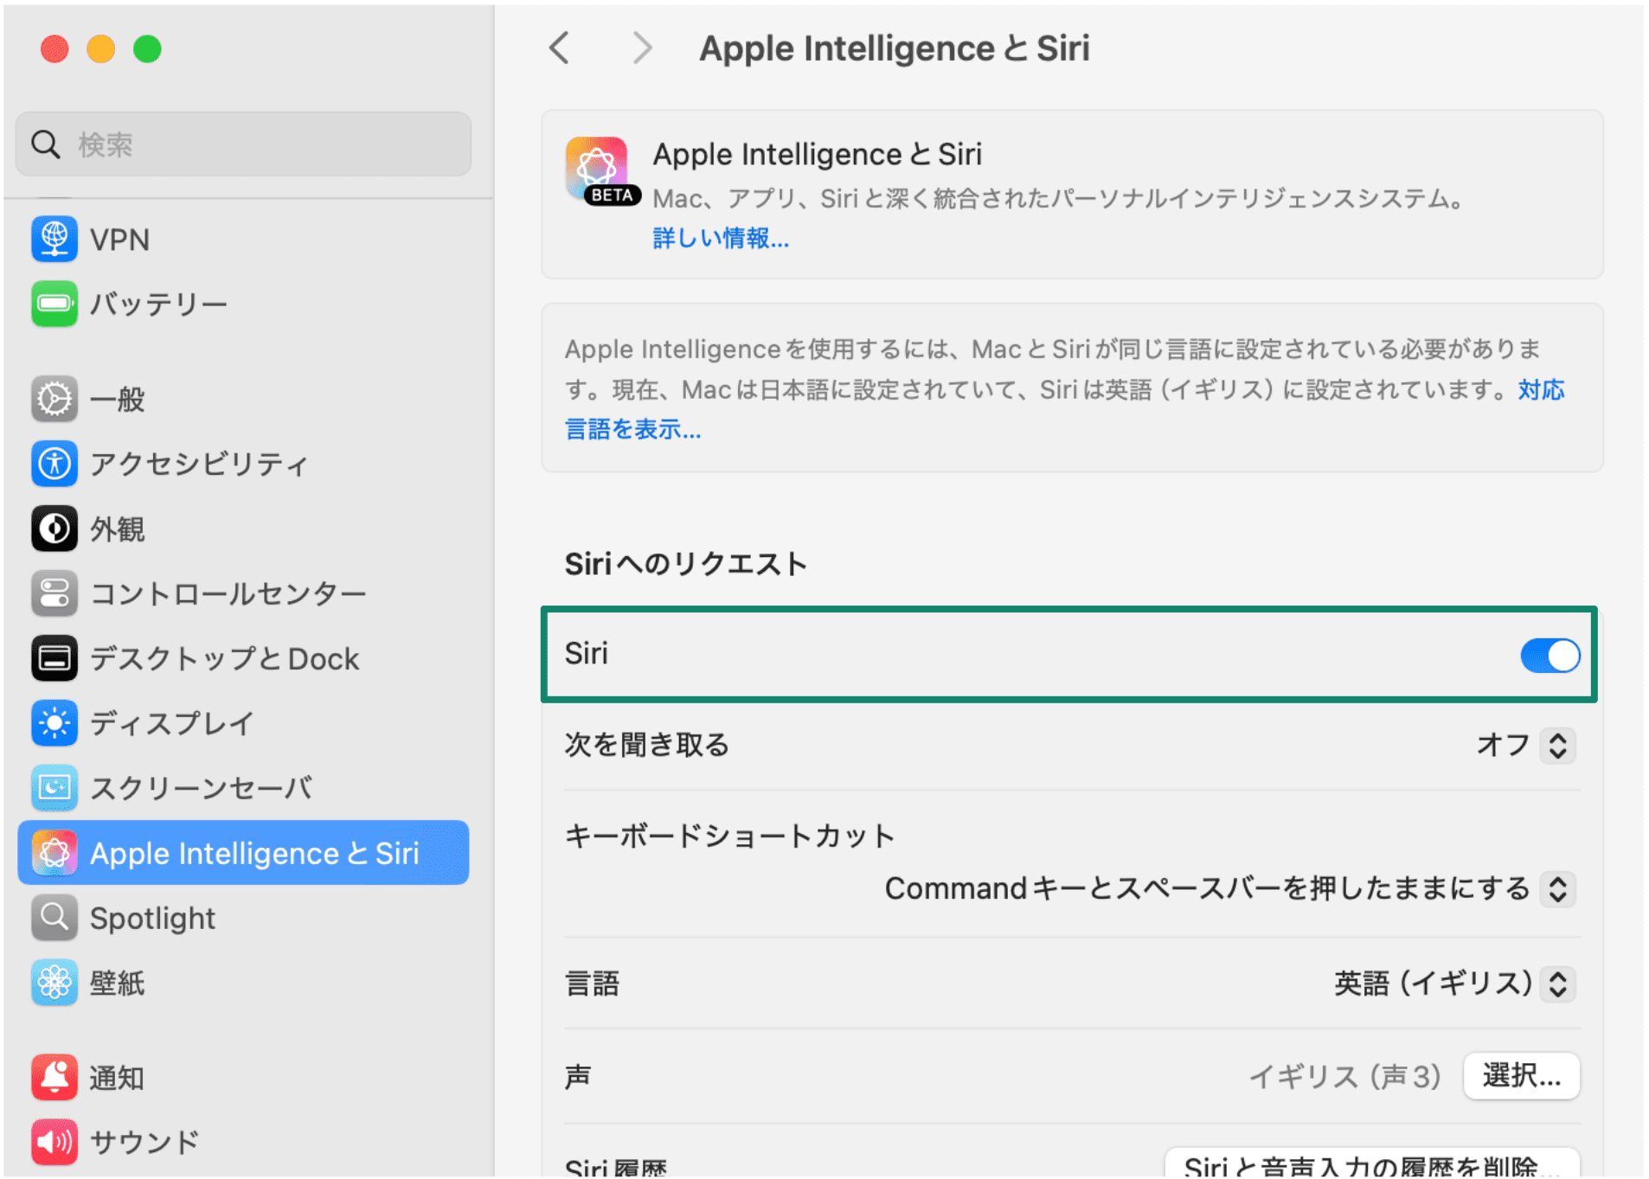Select the ディスプレイ sidebar icon
1649x1179 pixels.
(54, 722)
